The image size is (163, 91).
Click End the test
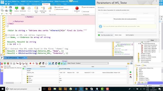[23, 9]
